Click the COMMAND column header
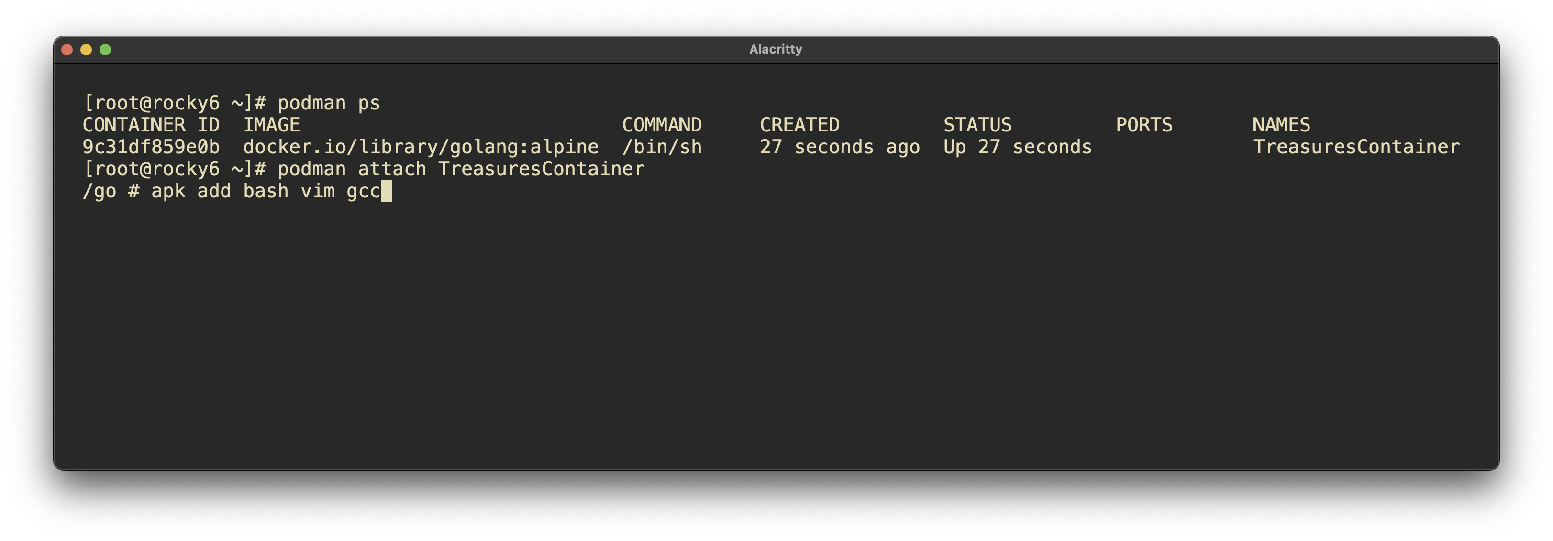 (661, 125)
